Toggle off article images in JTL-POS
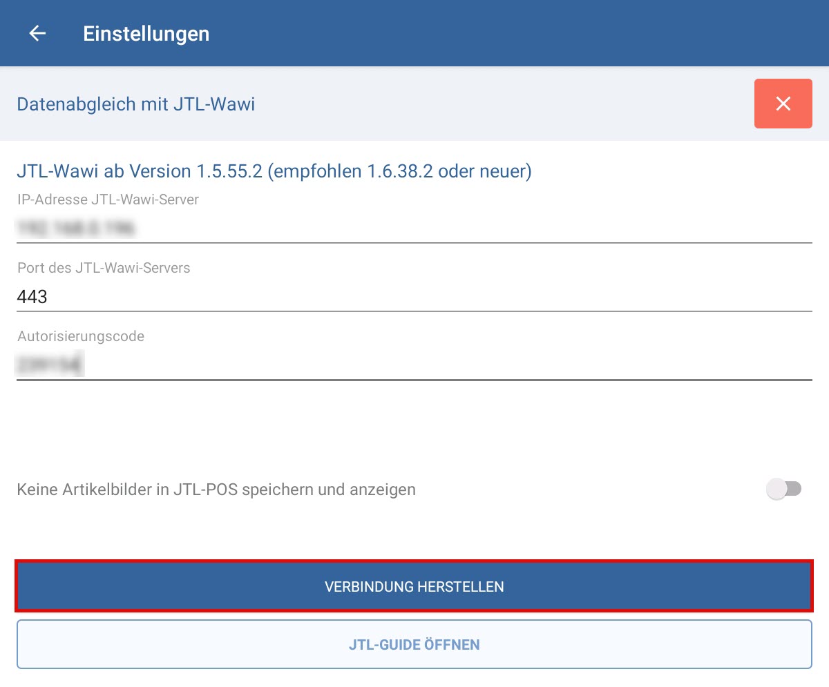This screenshot has height=687, width=829. pyautogui.click(x=783, y=490)
